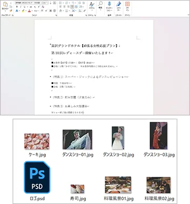Apply the yellow text highlight color
190x204 pixels.
pos(23,11)
